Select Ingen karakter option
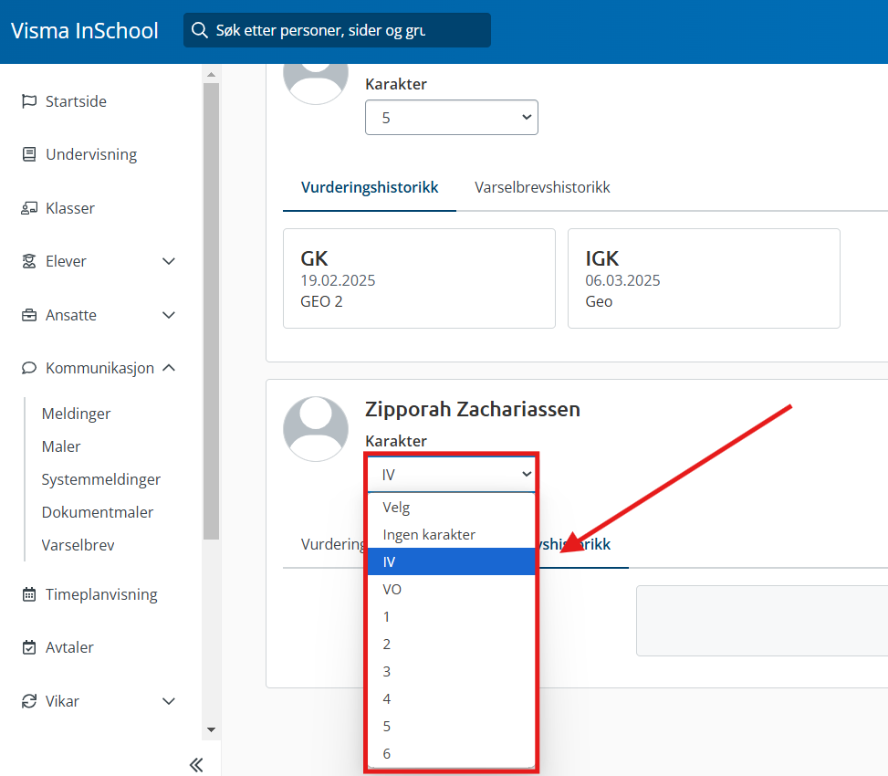 point(452,534)
